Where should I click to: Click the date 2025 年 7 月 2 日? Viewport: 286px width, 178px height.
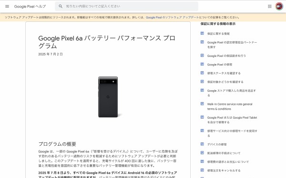(x=51, y=54)
